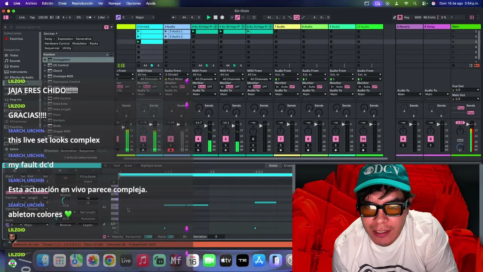Start playback with the transport Play button
The width and height of the screenshot is (483, 272).
(x=209, y=17)
